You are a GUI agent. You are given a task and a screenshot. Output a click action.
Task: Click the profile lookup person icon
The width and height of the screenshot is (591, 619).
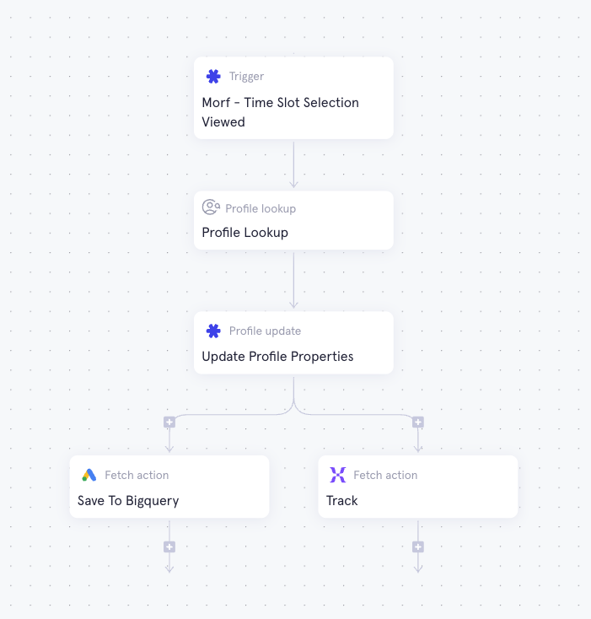(211, 207)
